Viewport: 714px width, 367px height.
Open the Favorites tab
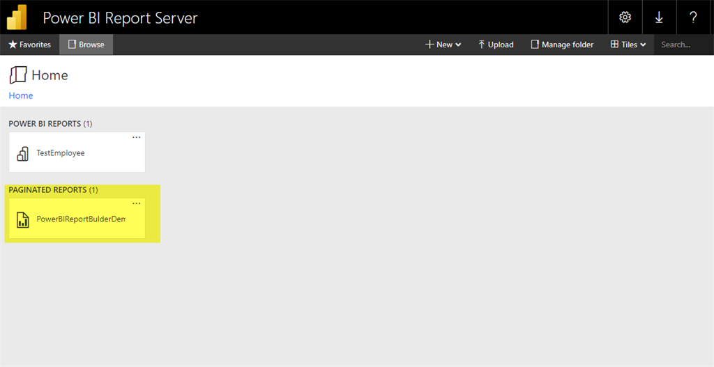(29, 45)
